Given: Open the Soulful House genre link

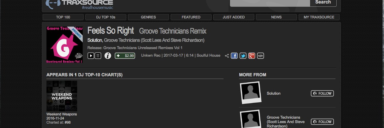Looking at the screenshot, I should (x=208, y=56).
